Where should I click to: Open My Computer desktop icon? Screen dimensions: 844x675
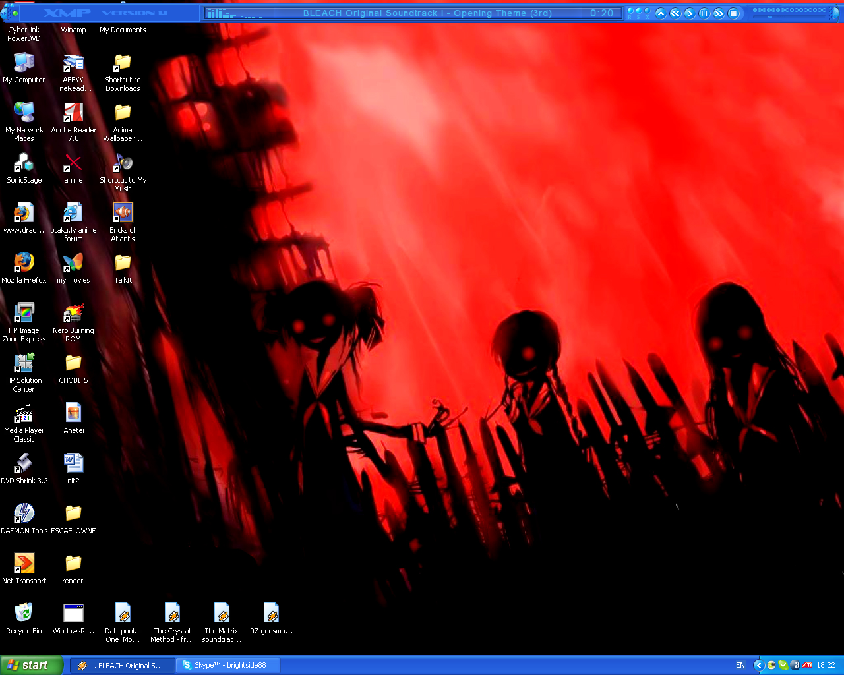pyautogui.click(x=24, y=68)
